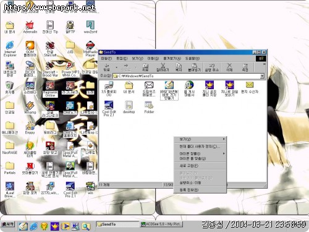Image resolution: width=309 pixels, height=232 pixels.
Task: Click the 4Leaf Browser desktop icon
Action: (10, 190)
